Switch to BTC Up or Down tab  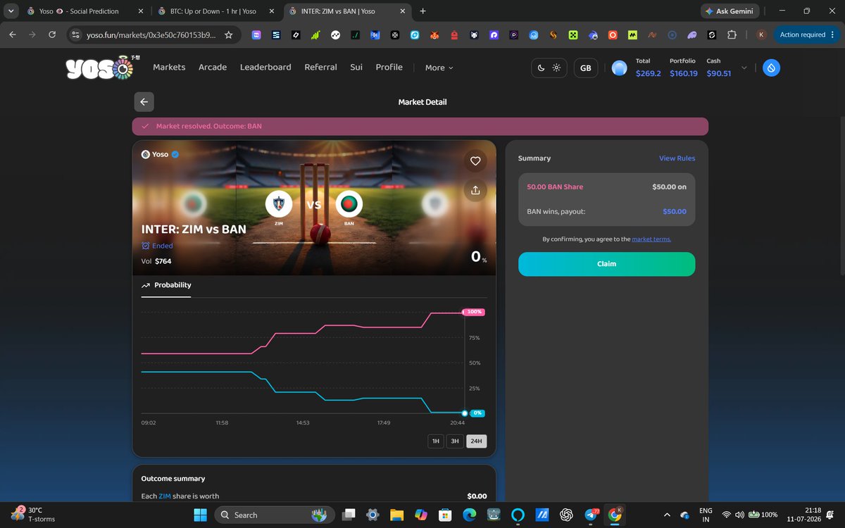tap(217, 11)
